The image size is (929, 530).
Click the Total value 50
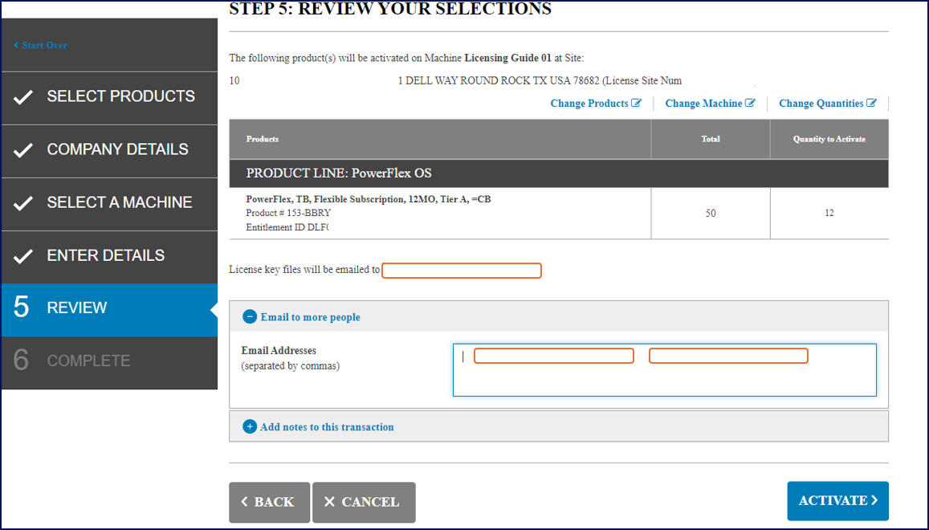[x=711, y=214]
